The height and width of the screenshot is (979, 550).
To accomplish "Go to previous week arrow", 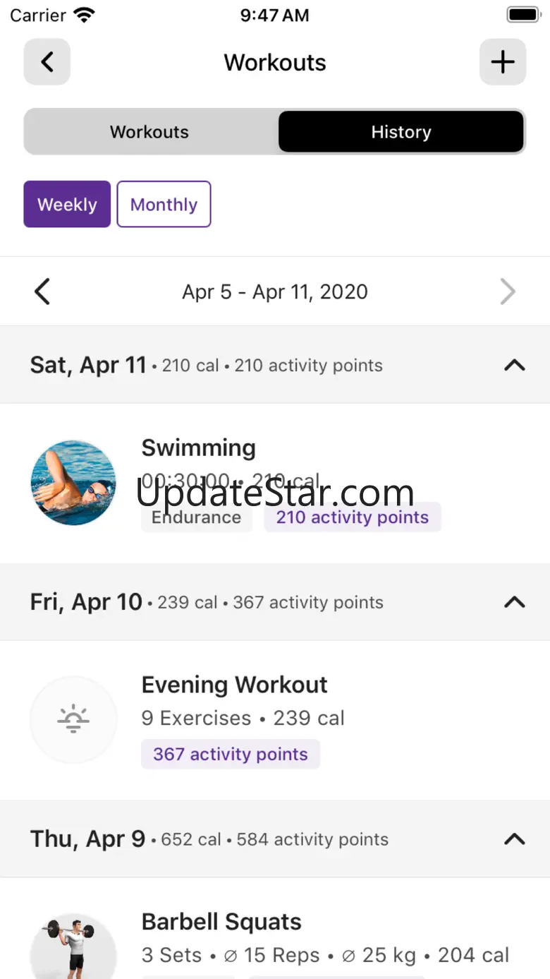I will (x=42, y=292).
